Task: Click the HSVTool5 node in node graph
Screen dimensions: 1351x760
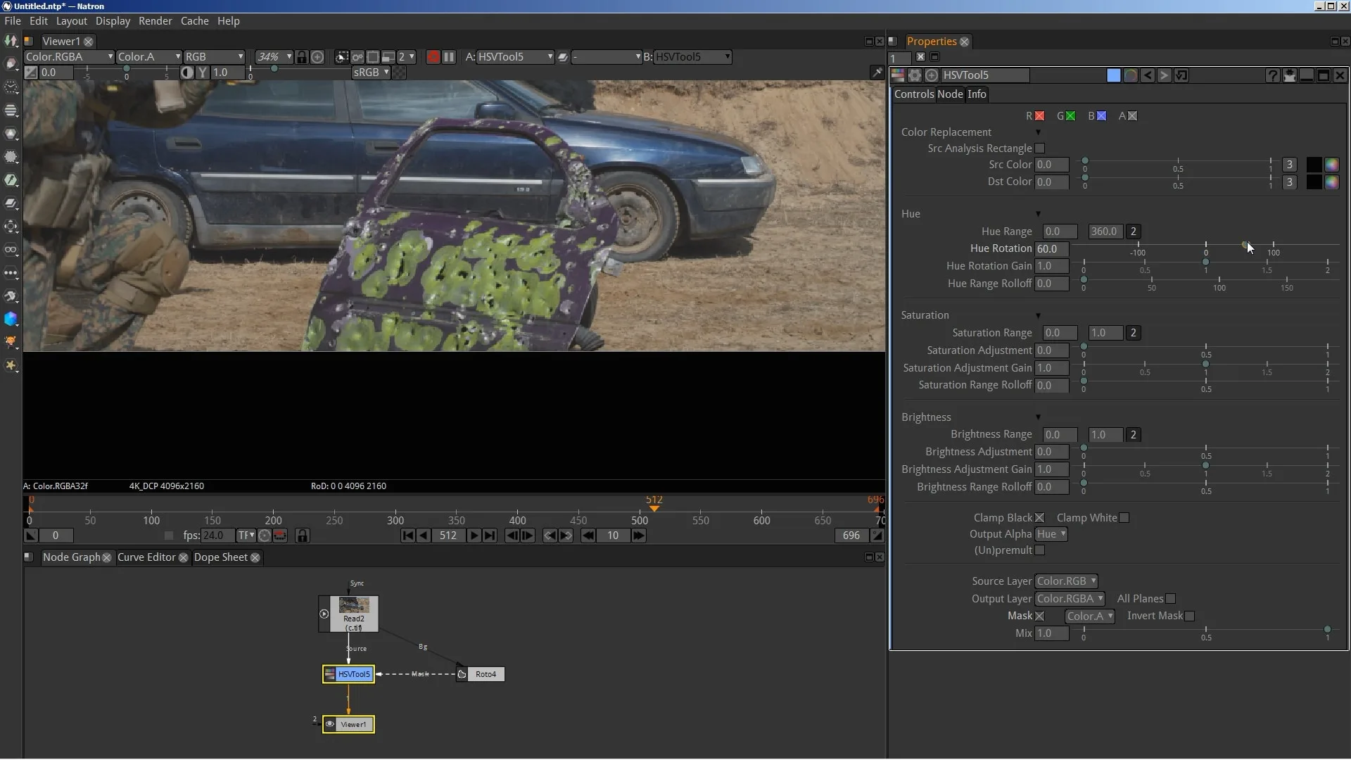Action: click(x=349, y=673)
